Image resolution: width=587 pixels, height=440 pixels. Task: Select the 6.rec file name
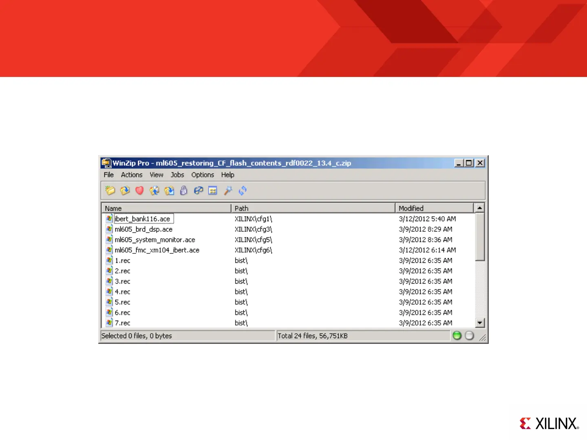(x=122, y=312)
